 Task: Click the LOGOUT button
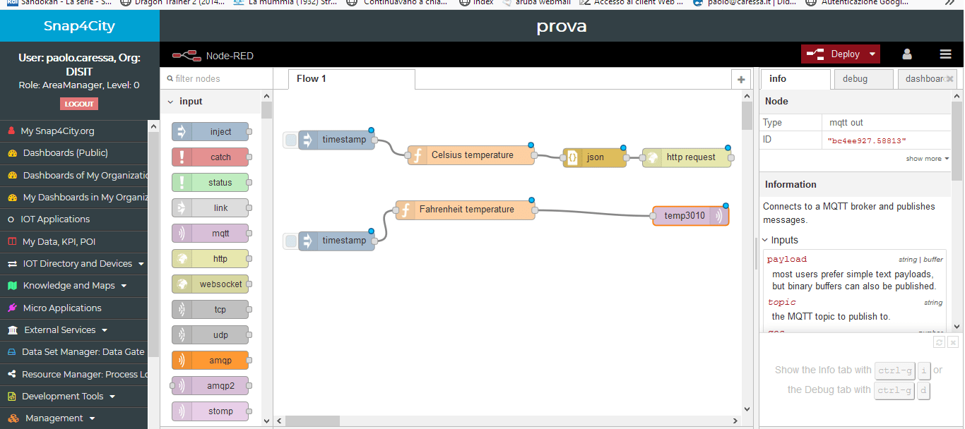pyautogui.click(x=79, y=104)
